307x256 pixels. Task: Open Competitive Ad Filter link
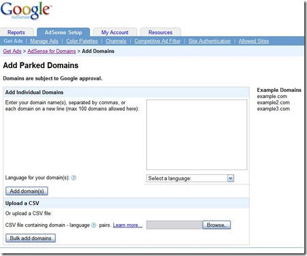point(158,41)
